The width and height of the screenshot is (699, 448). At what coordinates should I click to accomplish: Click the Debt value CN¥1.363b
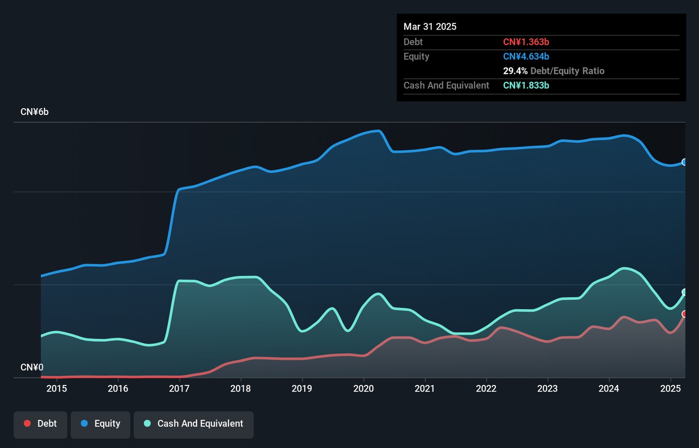click(x=526, y=42)
